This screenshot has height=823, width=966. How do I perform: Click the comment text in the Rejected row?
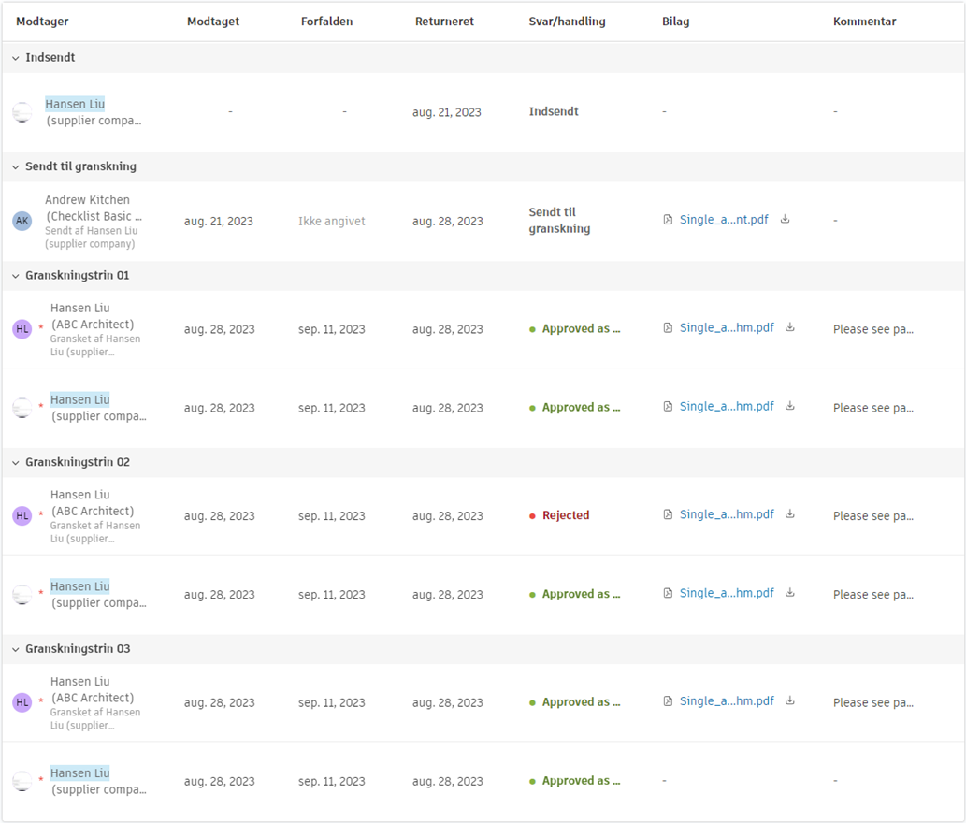coord(872,516)
